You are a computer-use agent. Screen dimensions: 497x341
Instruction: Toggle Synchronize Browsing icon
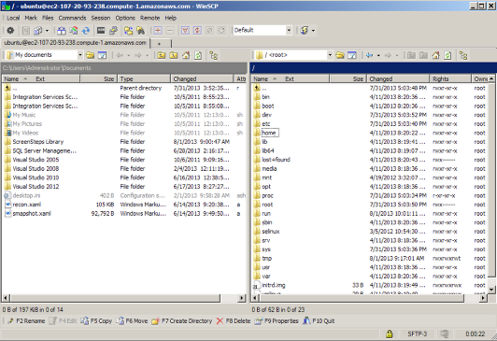(x=128, y=31)
